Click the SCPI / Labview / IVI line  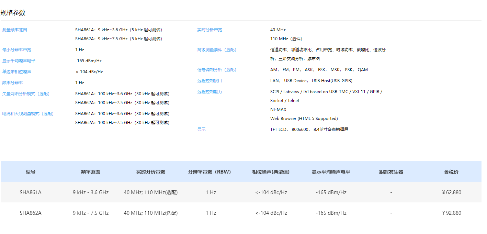click(326, 92)
